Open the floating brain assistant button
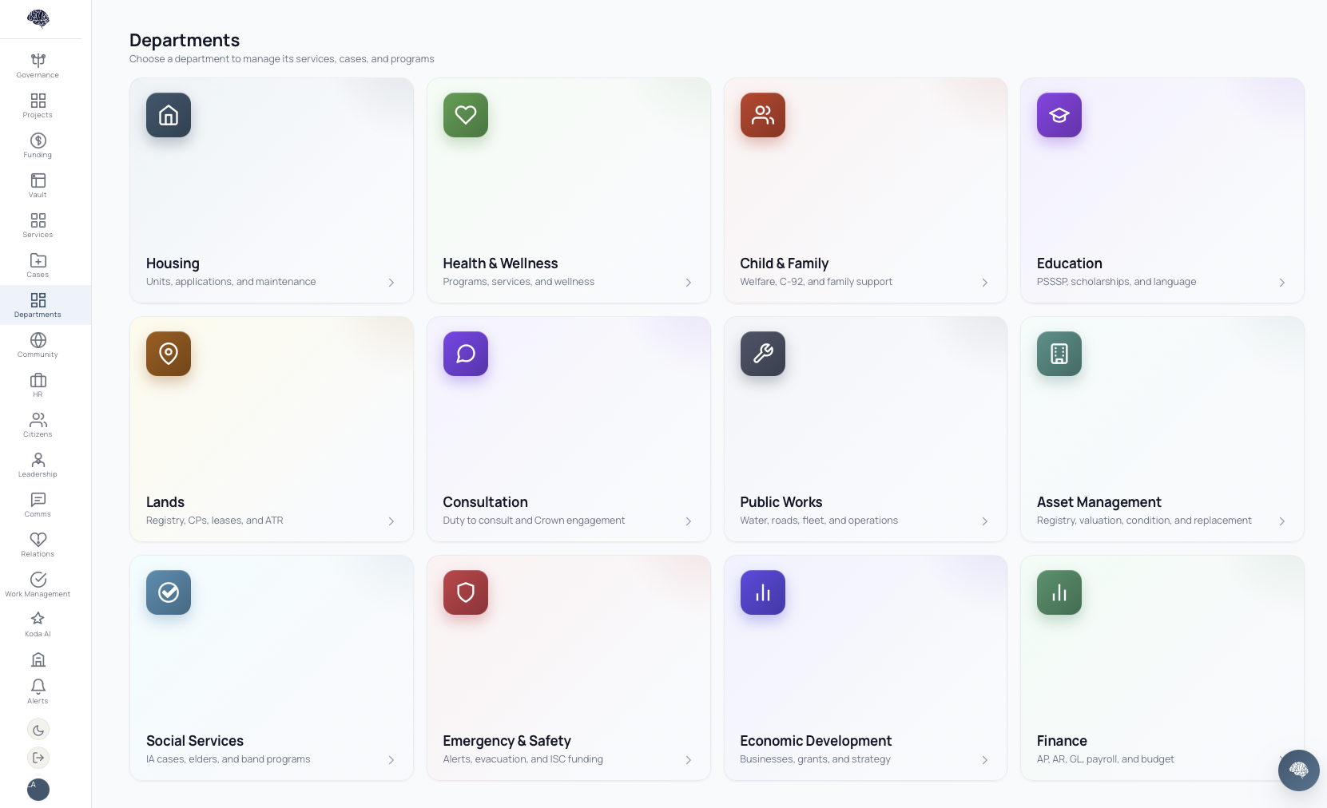 coord(1298,770)
